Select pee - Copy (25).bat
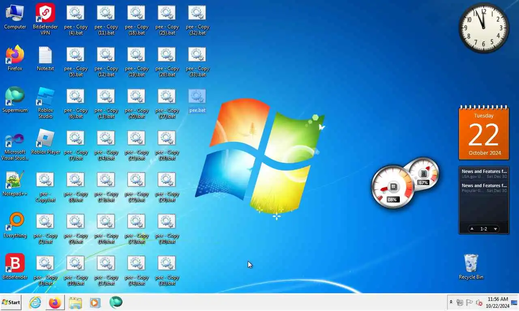519x311 pixels. pos(167,20)
